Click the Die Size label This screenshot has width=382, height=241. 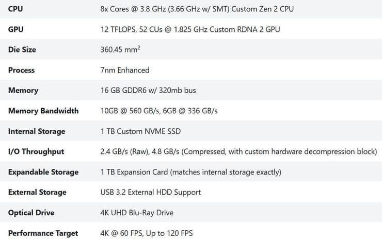point(22,50)
